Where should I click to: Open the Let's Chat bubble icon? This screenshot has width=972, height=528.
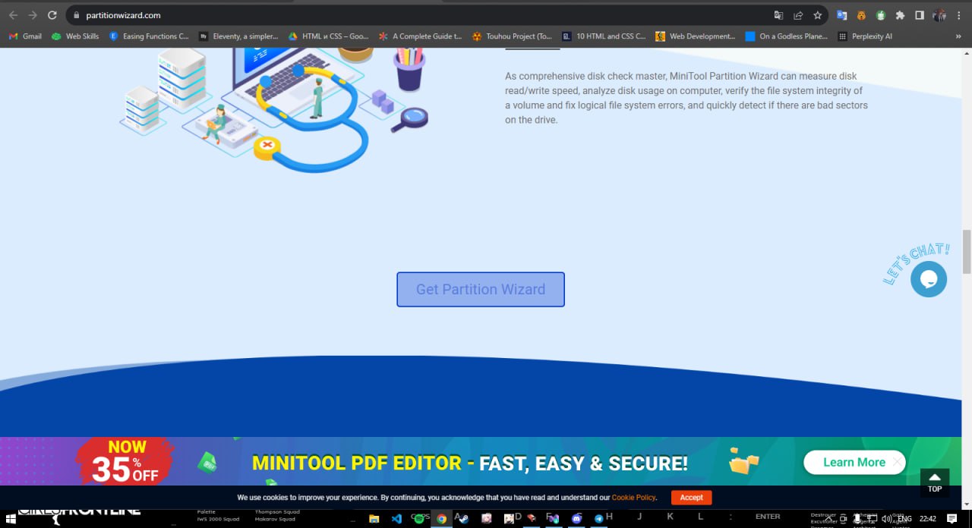pyautogui.click(x=929, y=279)
